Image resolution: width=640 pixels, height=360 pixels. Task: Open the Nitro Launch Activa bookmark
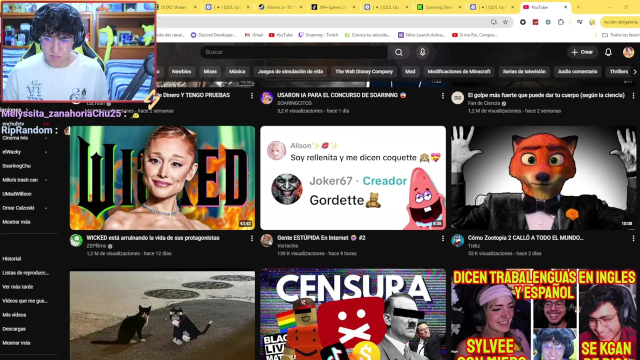(421, 35)
